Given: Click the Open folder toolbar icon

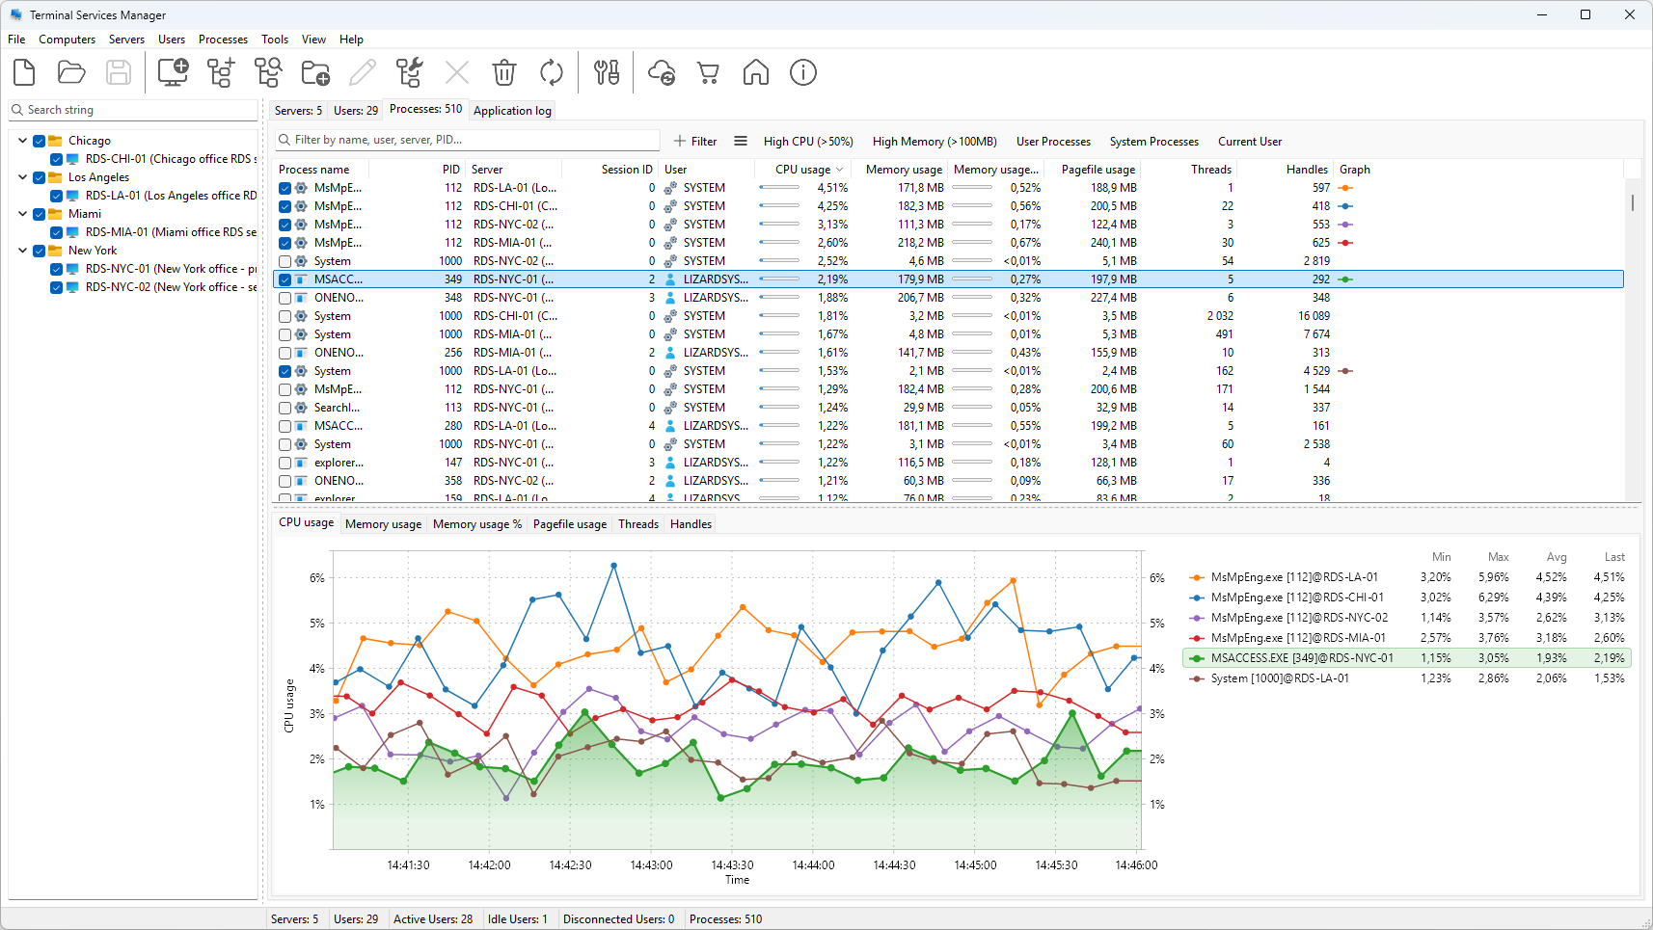Looking at the screenshot, I should pos(71,72).
